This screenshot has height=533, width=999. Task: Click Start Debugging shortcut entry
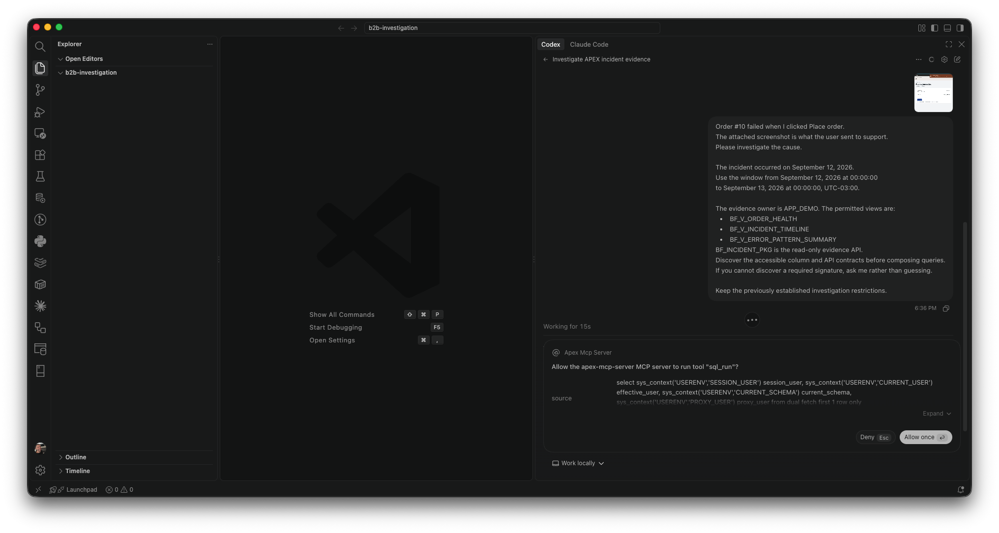(x=376, y=328)
